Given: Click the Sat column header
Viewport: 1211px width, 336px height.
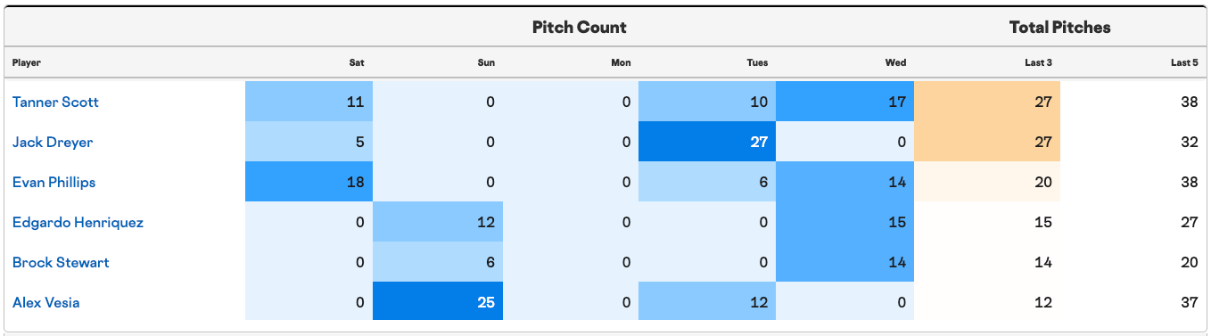Looking at the screenshot, I should 357,62.
